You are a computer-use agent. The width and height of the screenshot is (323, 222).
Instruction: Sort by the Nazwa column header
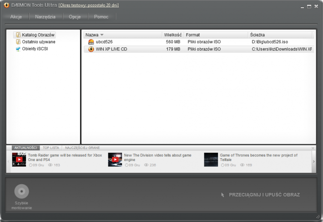point(122,35)
